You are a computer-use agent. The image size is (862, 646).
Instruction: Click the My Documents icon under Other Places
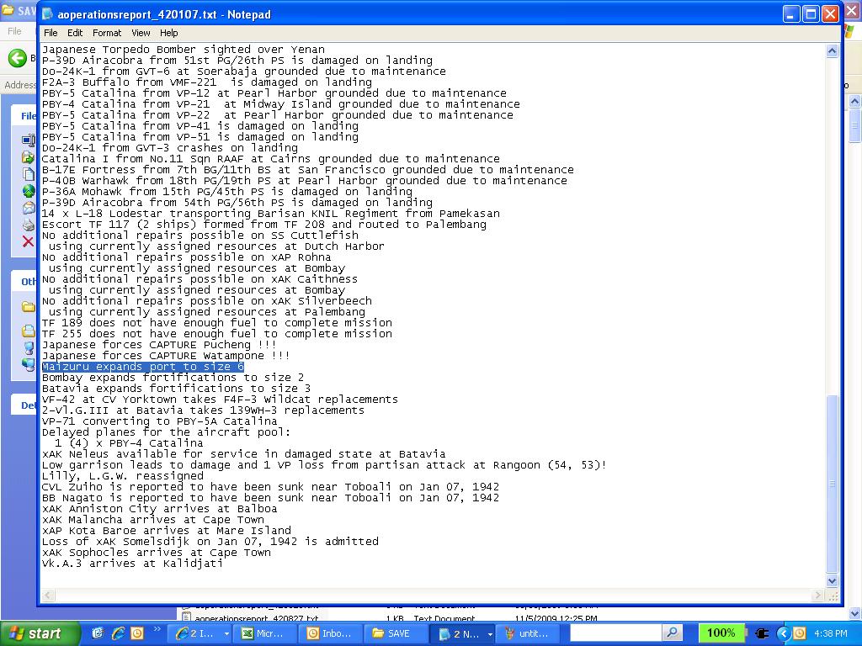point(28,331)
